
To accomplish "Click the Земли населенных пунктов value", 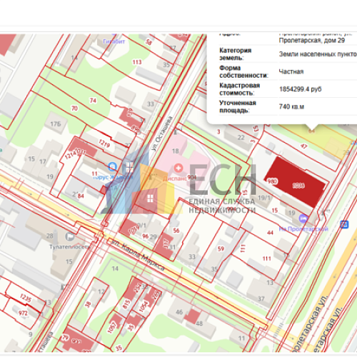I will point(318,54).
